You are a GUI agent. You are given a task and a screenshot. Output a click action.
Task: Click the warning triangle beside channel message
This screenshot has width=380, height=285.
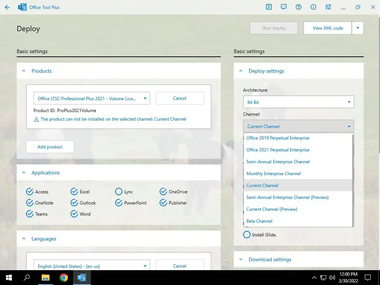(36, 119)
